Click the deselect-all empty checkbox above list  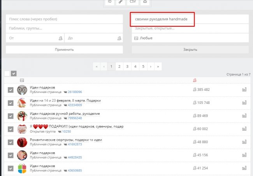click(7, 73)
